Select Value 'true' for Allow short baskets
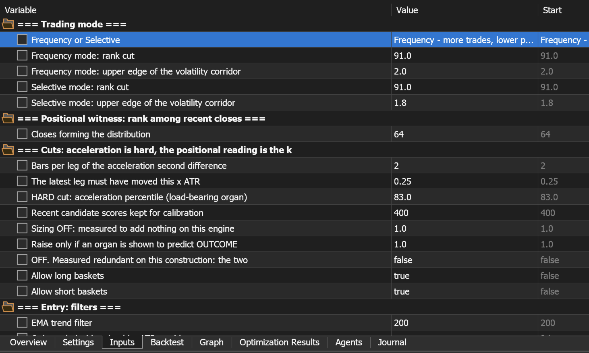Screen dimensions: 589x353 (x=465, y=291)
